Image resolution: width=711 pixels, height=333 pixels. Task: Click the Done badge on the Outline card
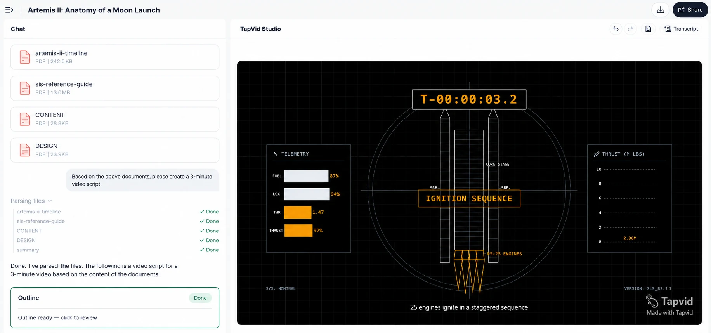pos(200,298)
